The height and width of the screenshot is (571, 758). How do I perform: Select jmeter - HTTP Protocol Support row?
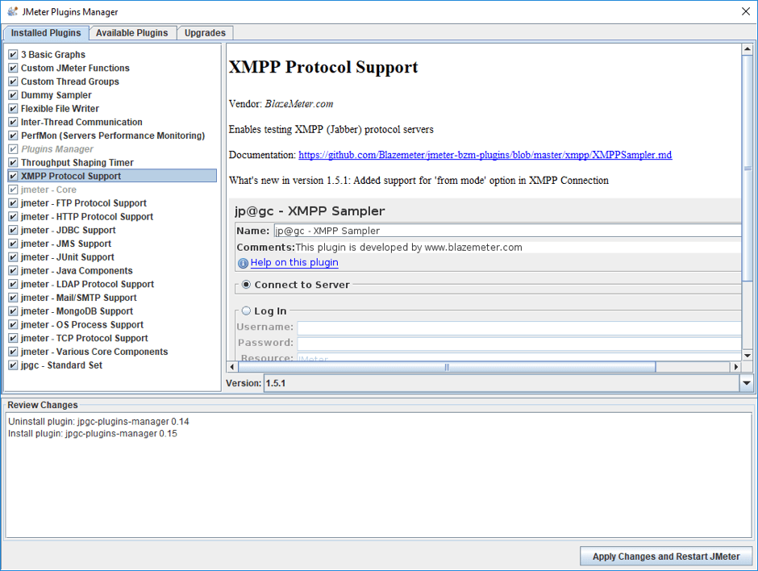[x=87, y=217]
